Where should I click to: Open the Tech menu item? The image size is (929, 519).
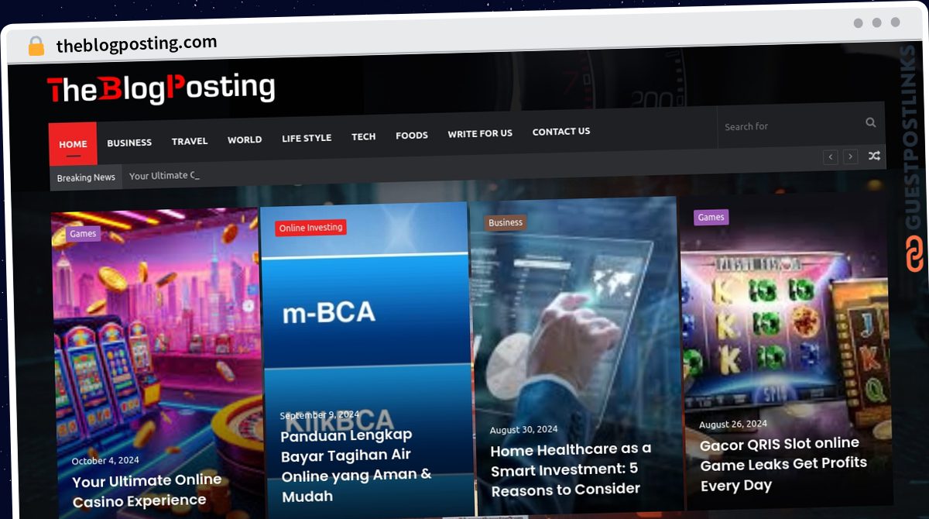[x=364, y=136]
